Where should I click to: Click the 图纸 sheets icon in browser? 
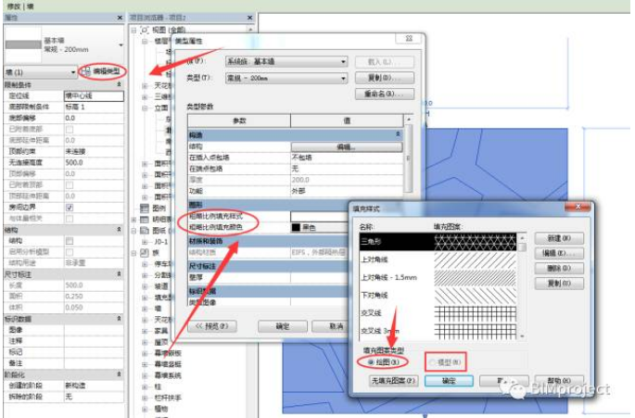pyautogui.click(x=145, y=231)
